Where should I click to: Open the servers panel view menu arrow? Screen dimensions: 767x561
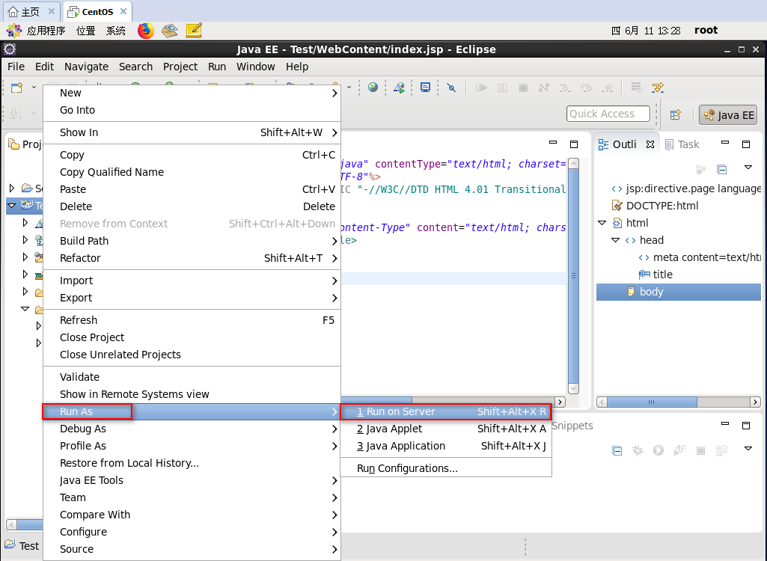point(748,449)
